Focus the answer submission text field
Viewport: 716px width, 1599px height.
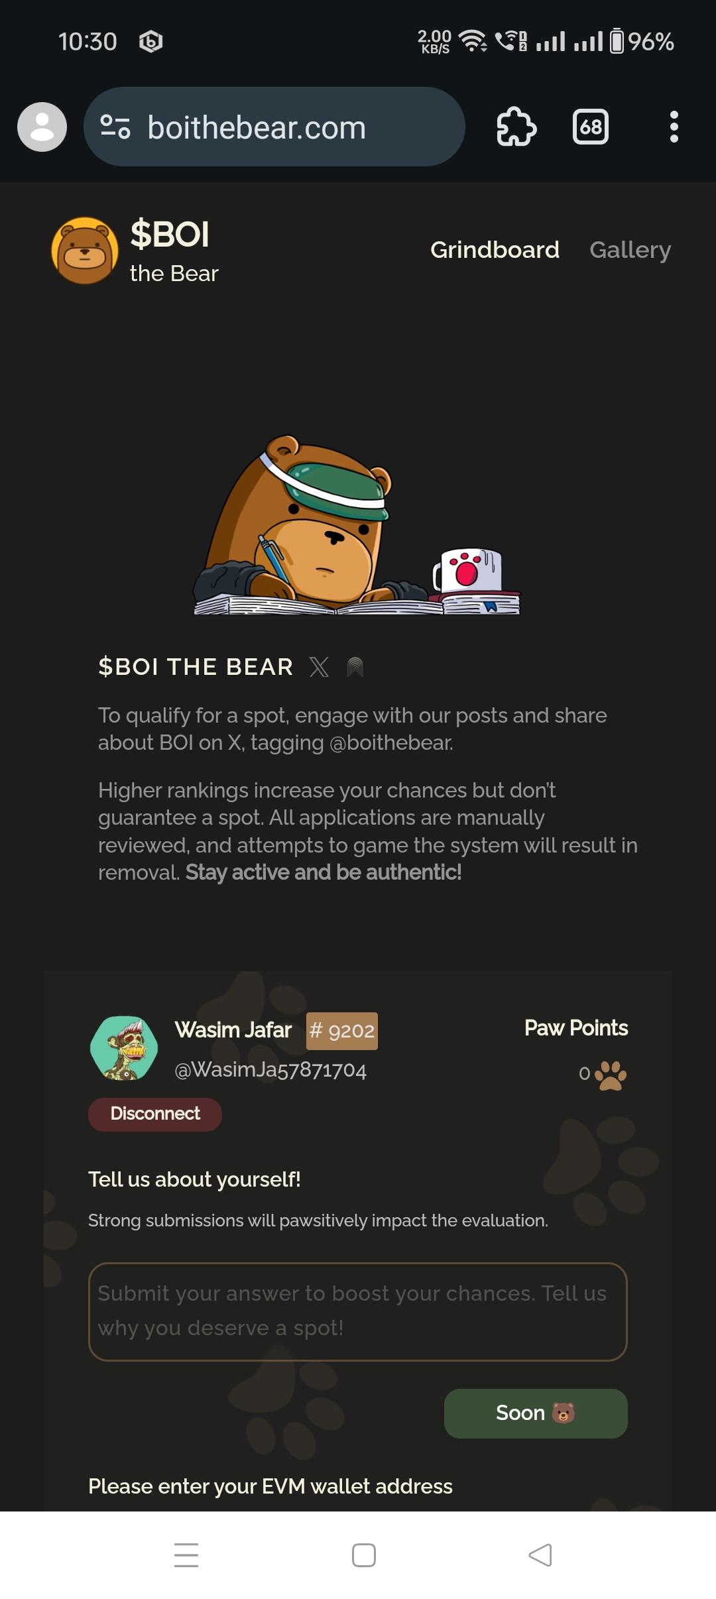click(358, 1311)
